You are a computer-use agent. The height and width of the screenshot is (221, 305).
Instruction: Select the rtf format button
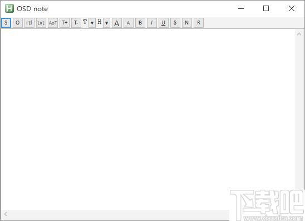[29, 23]
